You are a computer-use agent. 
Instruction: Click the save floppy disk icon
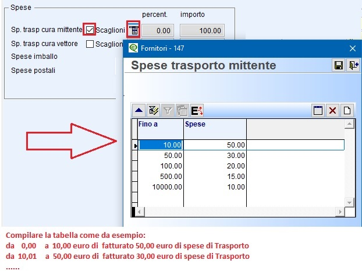339,65
